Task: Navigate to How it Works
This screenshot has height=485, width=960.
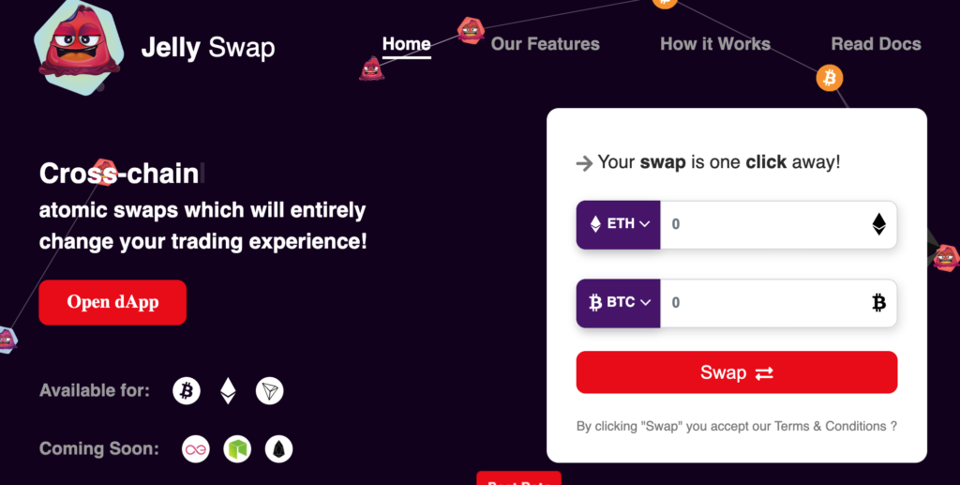Action: tap(715, 44)
